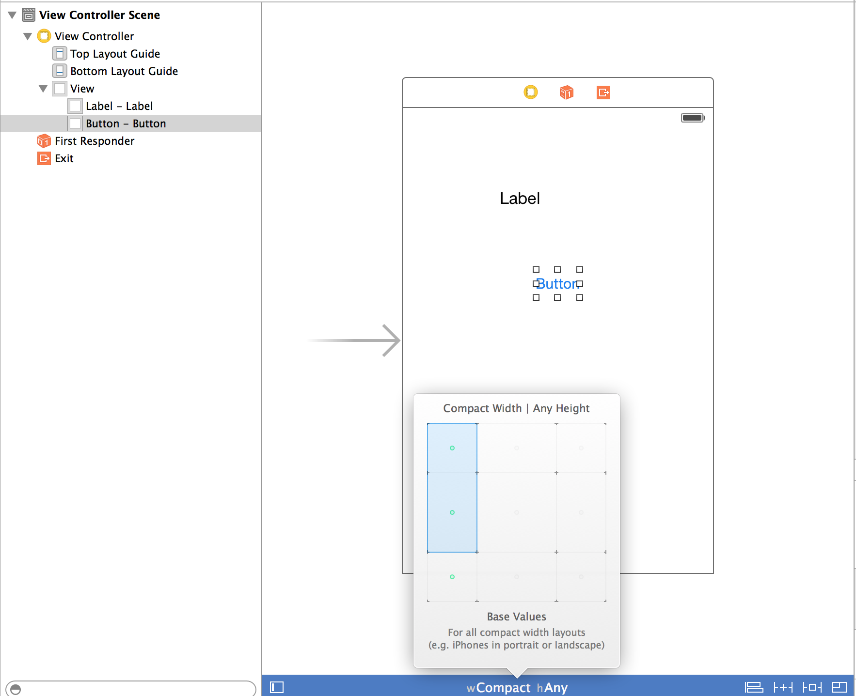Click the View row square icon
Screen dimensions: 856x696
pos(60,89)
